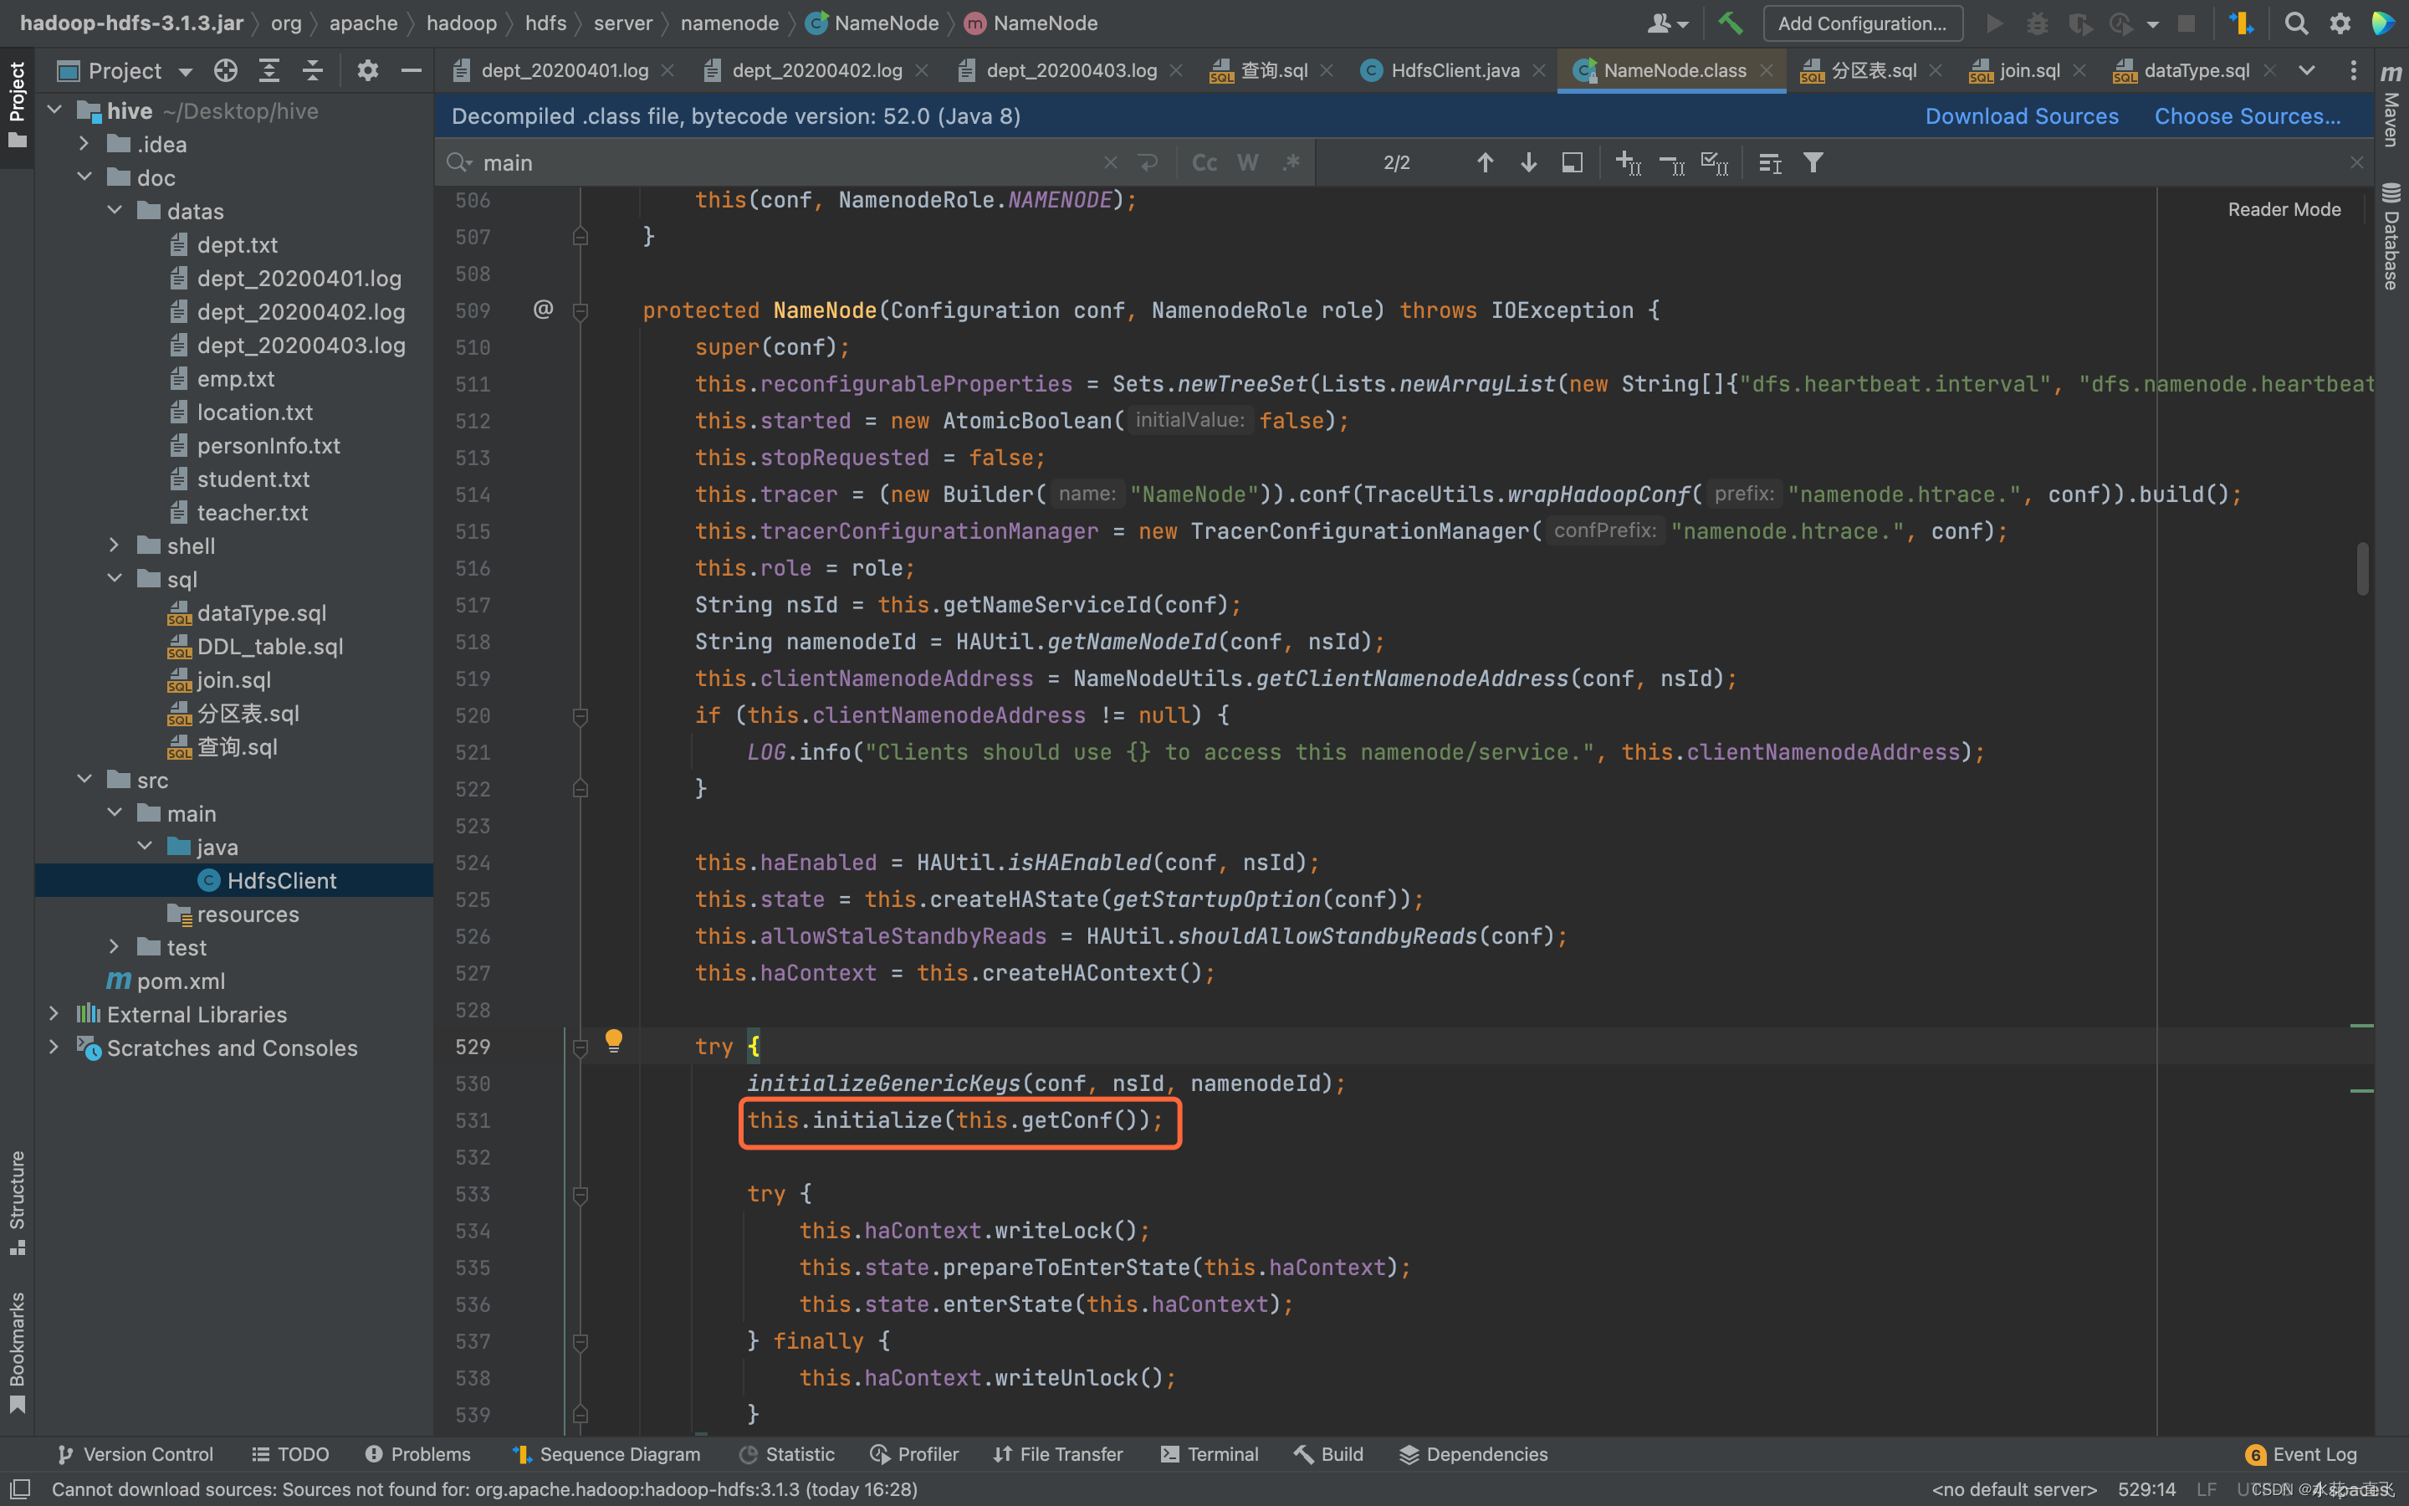Screen dimensions: 2409x1506
Task: Toggle Match Case (Cc) in find bar
Action: coord(1204,162)
